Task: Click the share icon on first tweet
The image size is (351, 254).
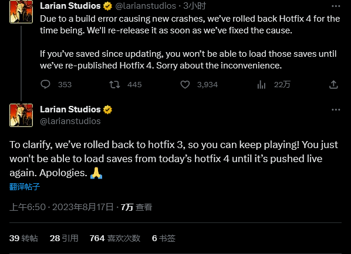Action: [x=333, y=85]
